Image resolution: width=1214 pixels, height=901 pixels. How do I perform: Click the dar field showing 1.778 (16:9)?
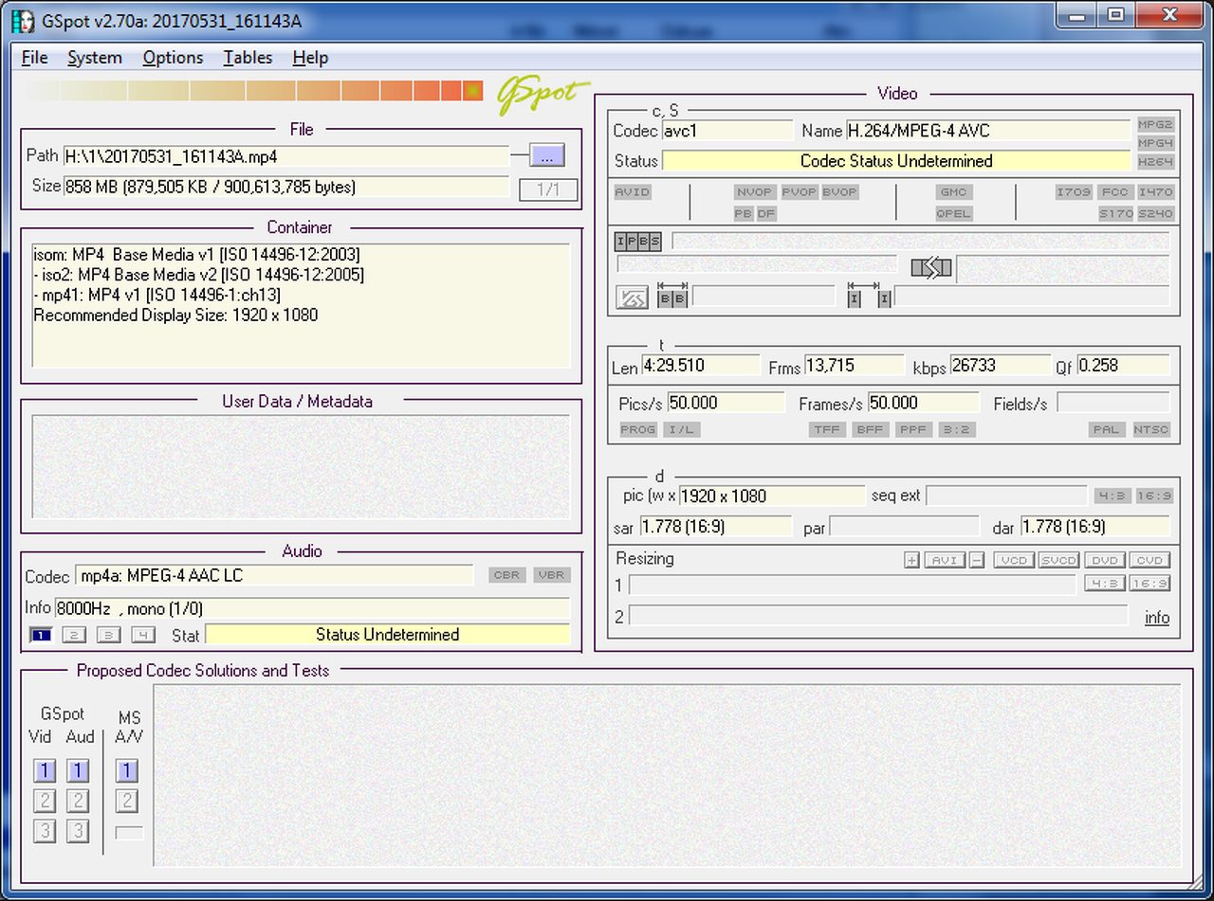[x=1095, y=527]
